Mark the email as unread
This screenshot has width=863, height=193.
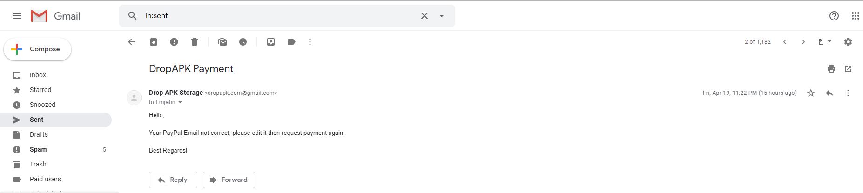[222, 42]
